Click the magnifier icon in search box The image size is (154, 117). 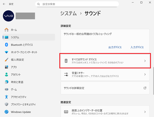39,4
